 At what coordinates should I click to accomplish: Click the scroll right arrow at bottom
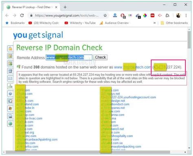tap(185, 152)
